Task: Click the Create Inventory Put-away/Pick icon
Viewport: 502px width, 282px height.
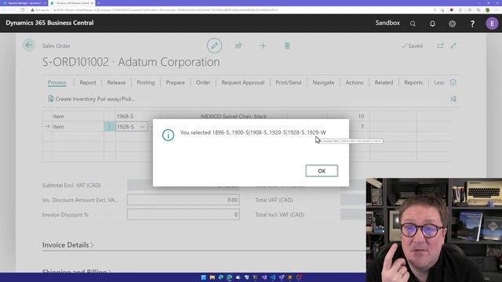Action: pyautogui.click(x=50, y=99)
